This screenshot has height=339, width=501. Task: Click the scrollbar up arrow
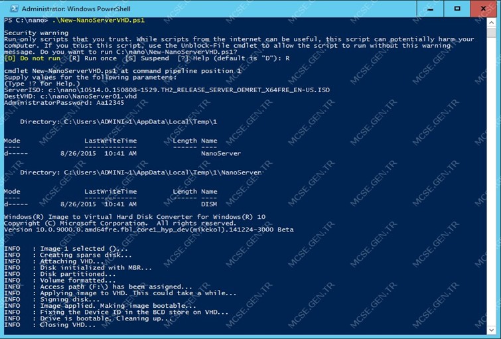coord(492,23)
